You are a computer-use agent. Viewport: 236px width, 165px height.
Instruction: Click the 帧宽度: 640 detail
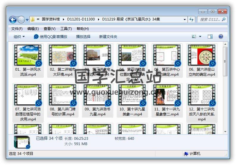point(124,139)
